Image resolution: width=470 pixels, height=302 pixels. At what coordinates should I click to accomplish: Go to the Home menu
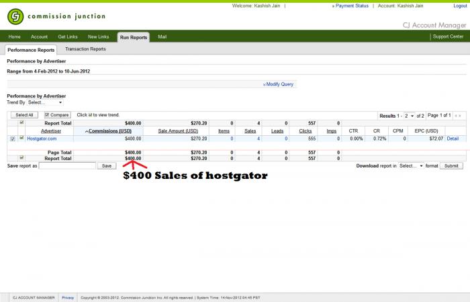(x=14, y=36)
